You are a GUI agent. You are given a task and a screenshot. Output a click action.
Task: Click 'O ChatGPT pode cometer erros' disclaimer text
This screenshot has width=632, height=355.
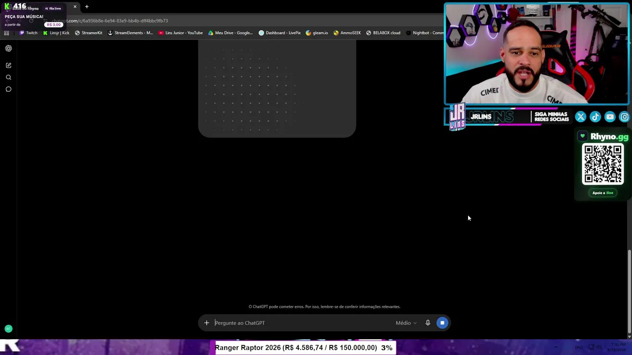click(x=324, y=307)
